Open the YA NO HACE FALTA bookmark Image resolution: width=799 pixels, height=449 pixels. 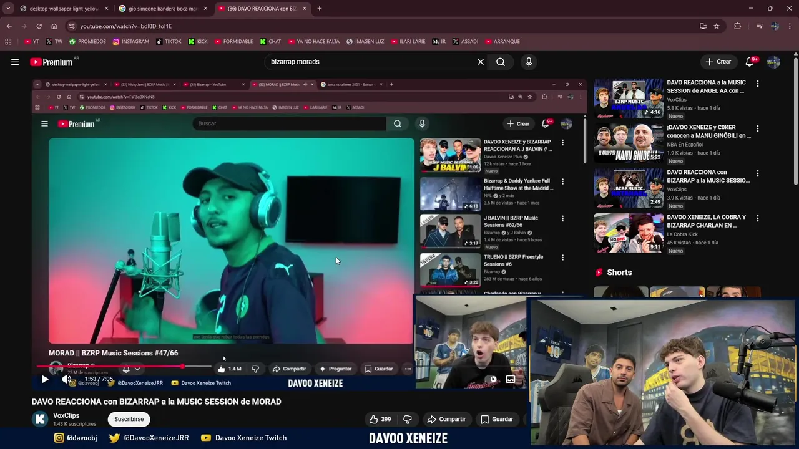(x=313, y=41)
